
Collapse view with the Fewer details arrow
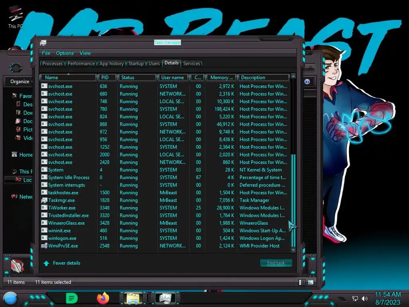coord(46,263)
